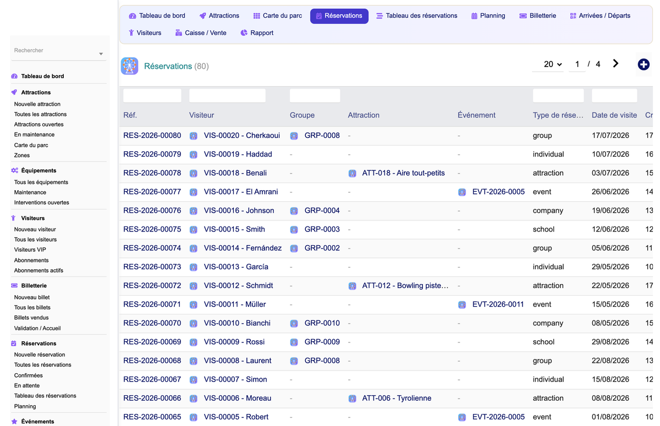Image resolution: width=660 pixels, height=426 pixels.
Task: Open group GRP-0002 link
Action: (322, 248)
